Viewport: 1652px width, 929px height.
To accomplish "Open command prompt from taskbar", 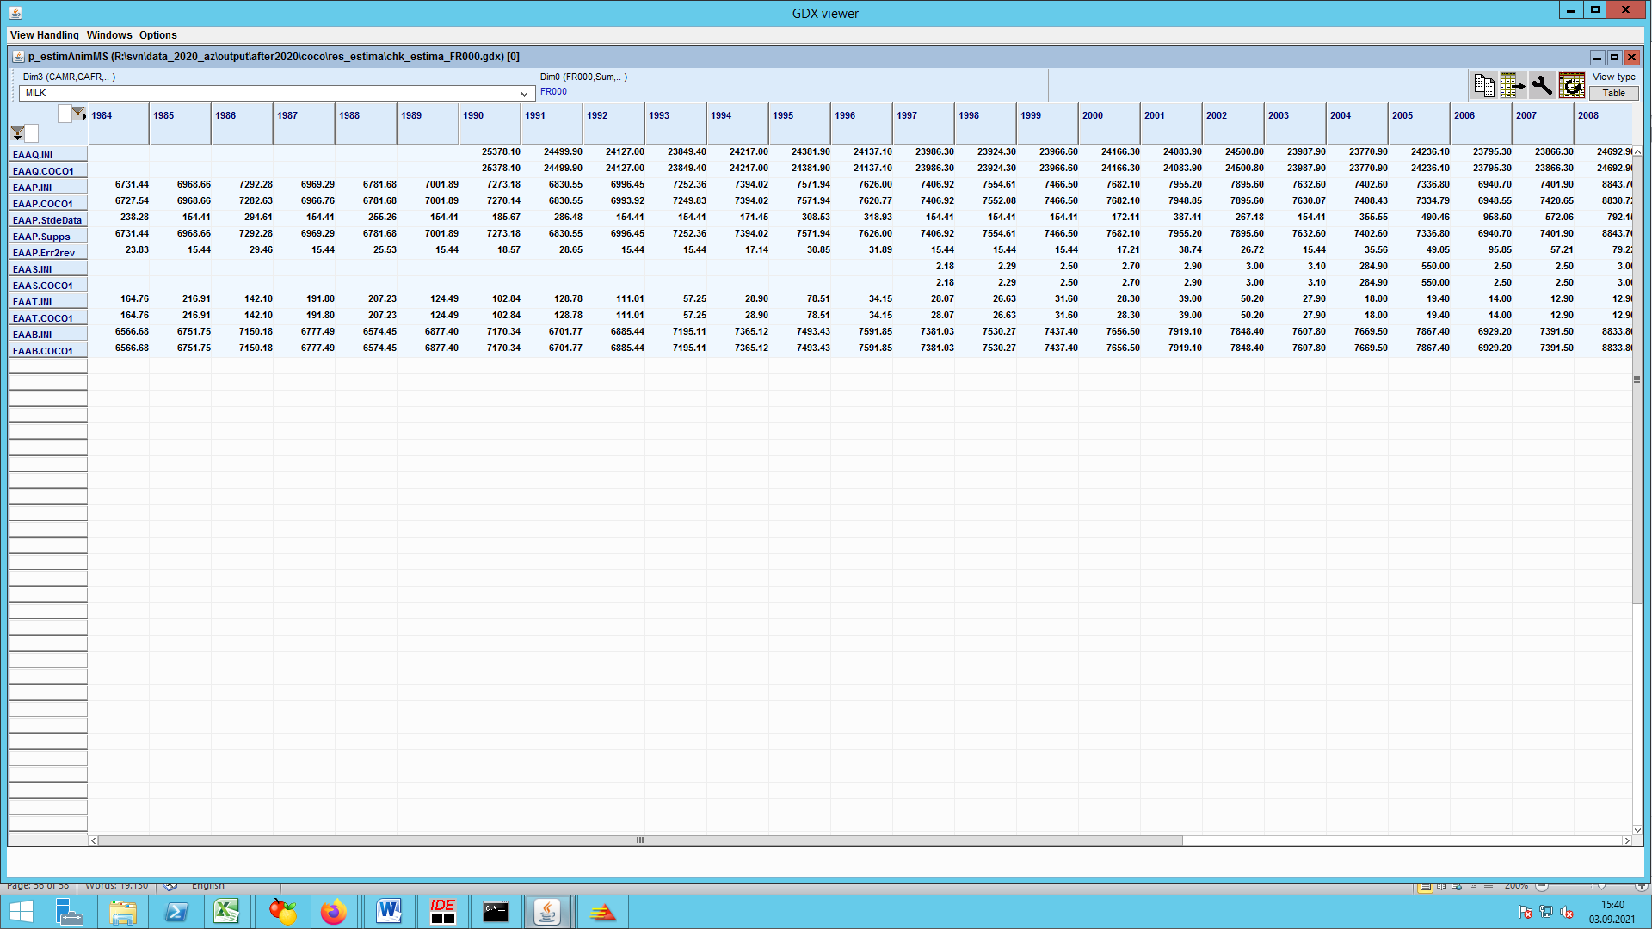I will click(496, 912).
